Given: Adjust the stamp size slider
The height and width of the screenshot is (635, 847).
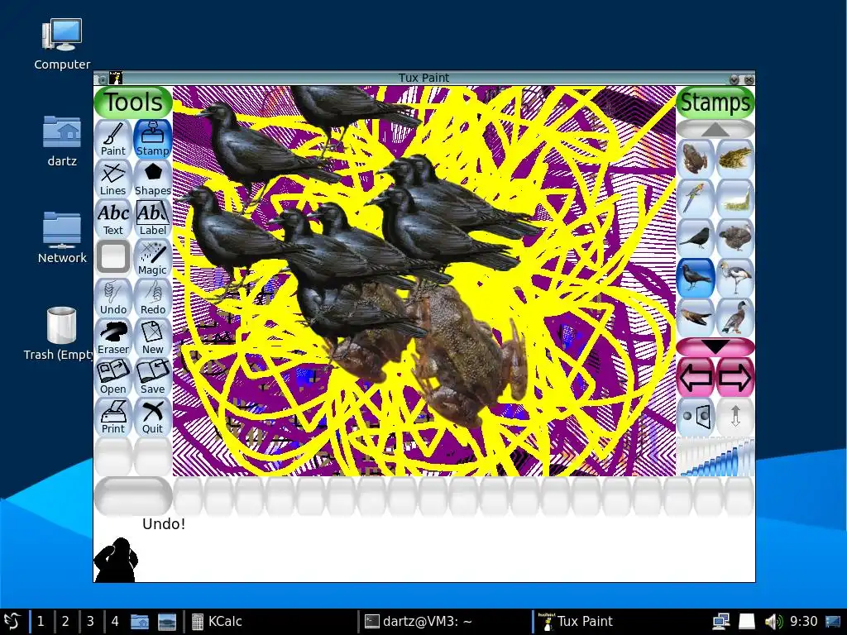Looking at the screenshot, I should (715, 456).
